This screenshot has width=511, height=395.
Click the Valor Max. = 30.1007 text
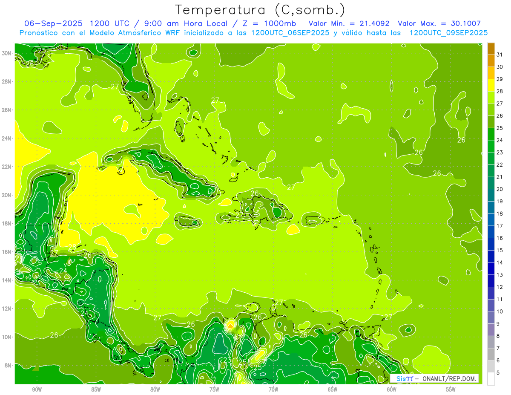[x=439, y=23]
